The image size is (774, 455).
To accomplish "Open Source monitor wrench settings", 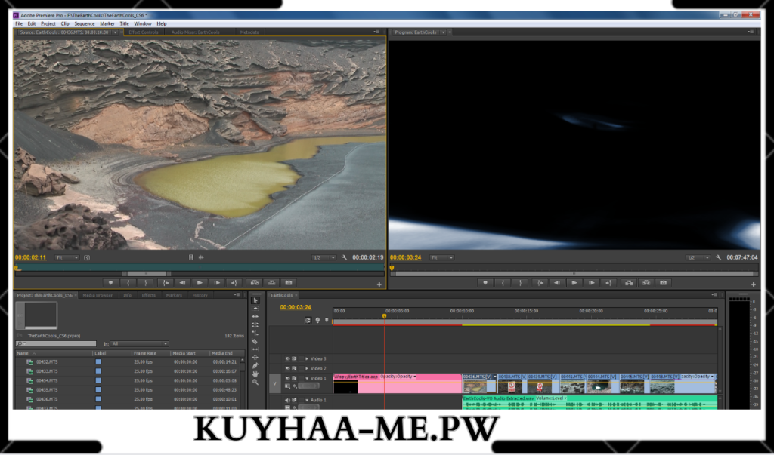I will click(x=344, y=257).
